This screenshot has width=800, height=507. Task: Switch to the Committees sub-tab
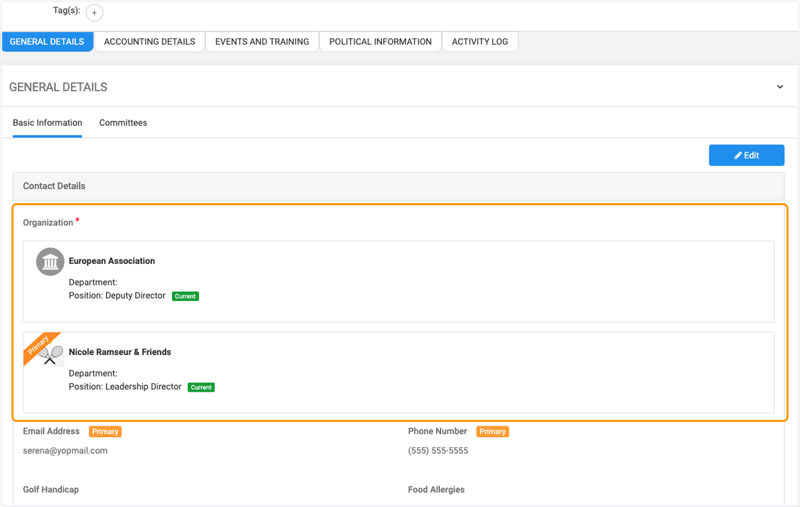click(x=123, y=123)
